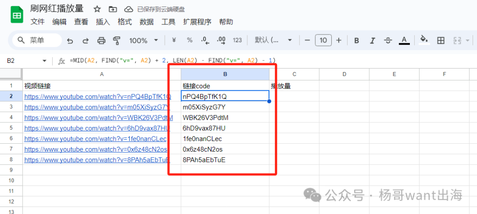This screenshot has height=214, width=477.
Task: Open the 工具 menu
Action: (x=168, y=22)
